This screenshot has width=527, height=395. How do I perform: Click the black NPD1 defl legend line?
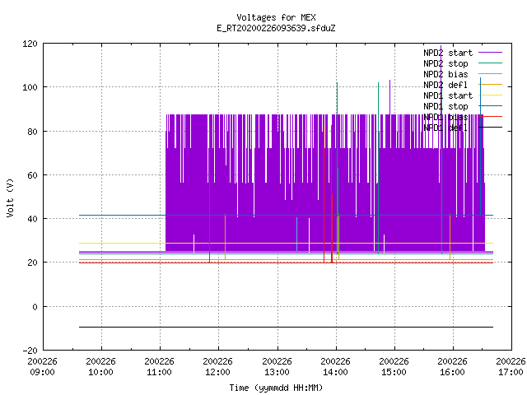[x=490, y=128]
